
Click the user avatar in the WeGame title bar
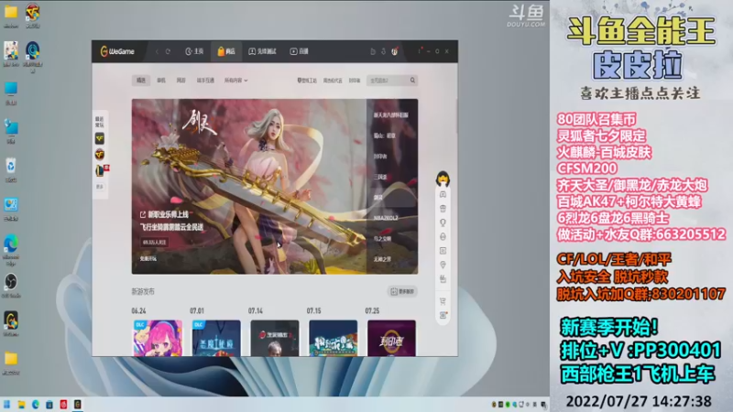click(x=395, y=51)
